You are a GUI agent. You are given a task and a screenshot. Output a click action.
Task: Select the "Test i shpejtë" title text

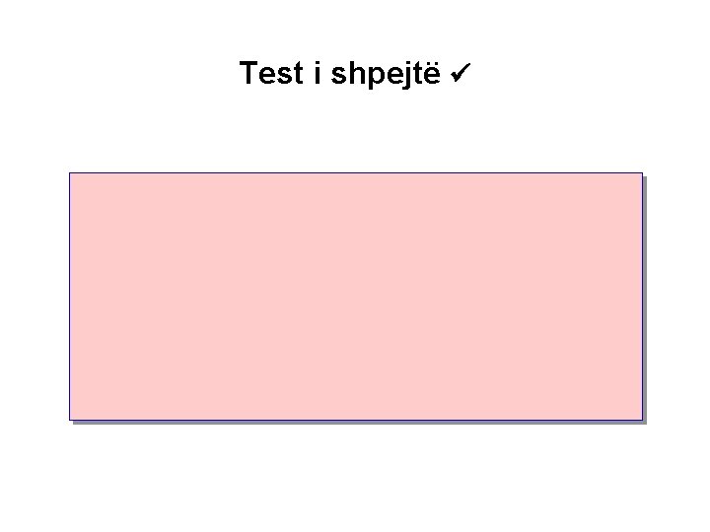pyautogui.click(x=339, y=74)
